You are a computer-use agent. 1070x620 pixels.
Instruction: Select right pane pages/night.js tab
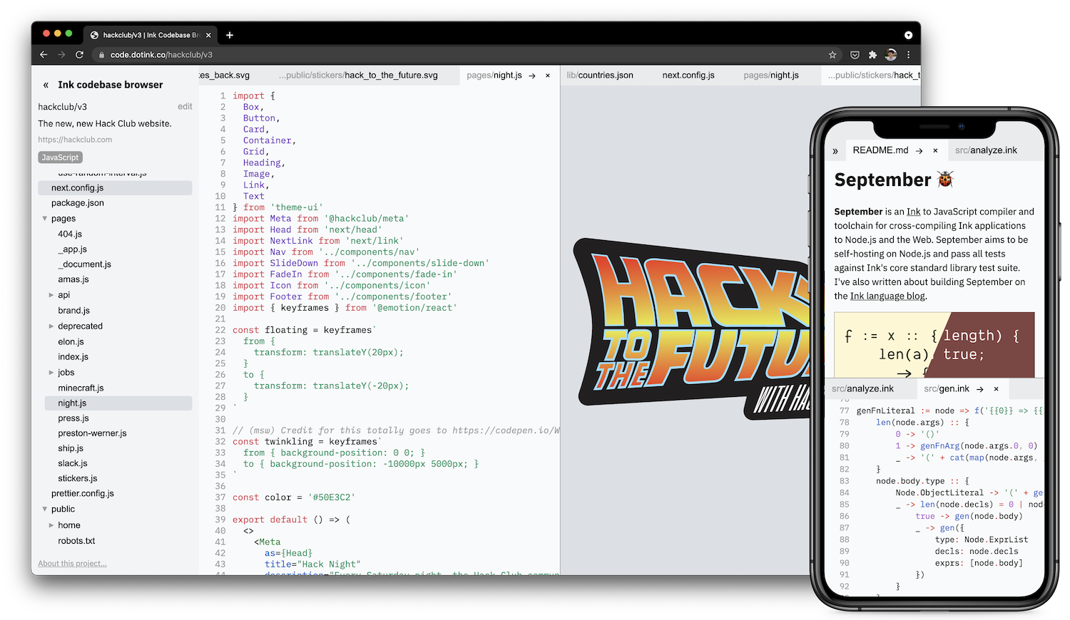click(771, 76)
